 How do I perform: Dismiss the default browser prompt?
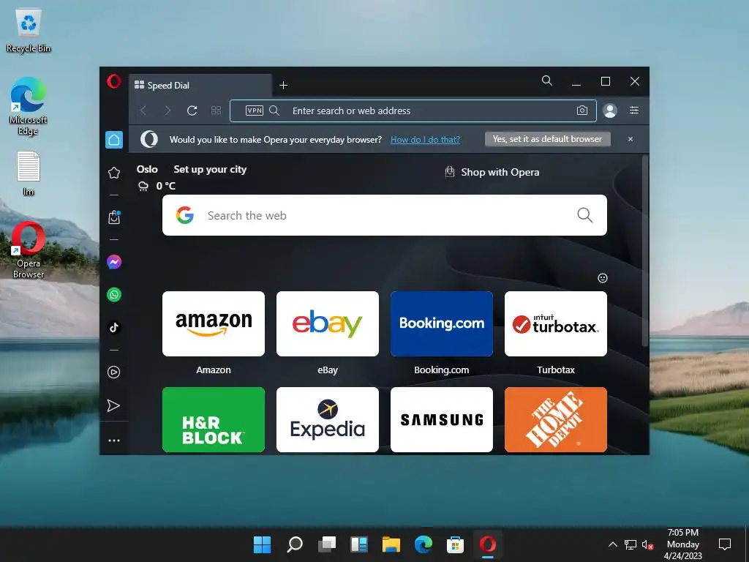pos(631,139)
